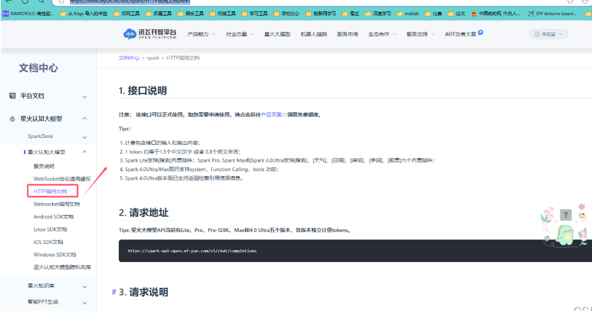This screenshot has height=311, width=592.
Task: Expand the SparkDesk chevron
Action: 85,137
